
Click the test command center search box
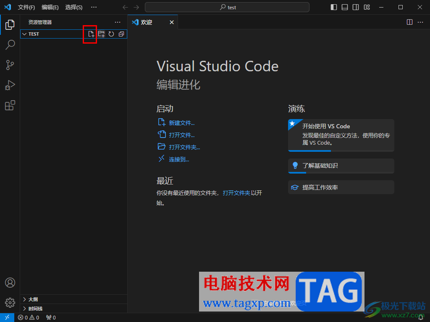point(227,8)
